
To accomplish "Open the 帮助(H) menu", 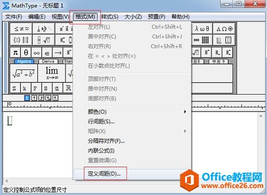I will [x=180, y=17].
